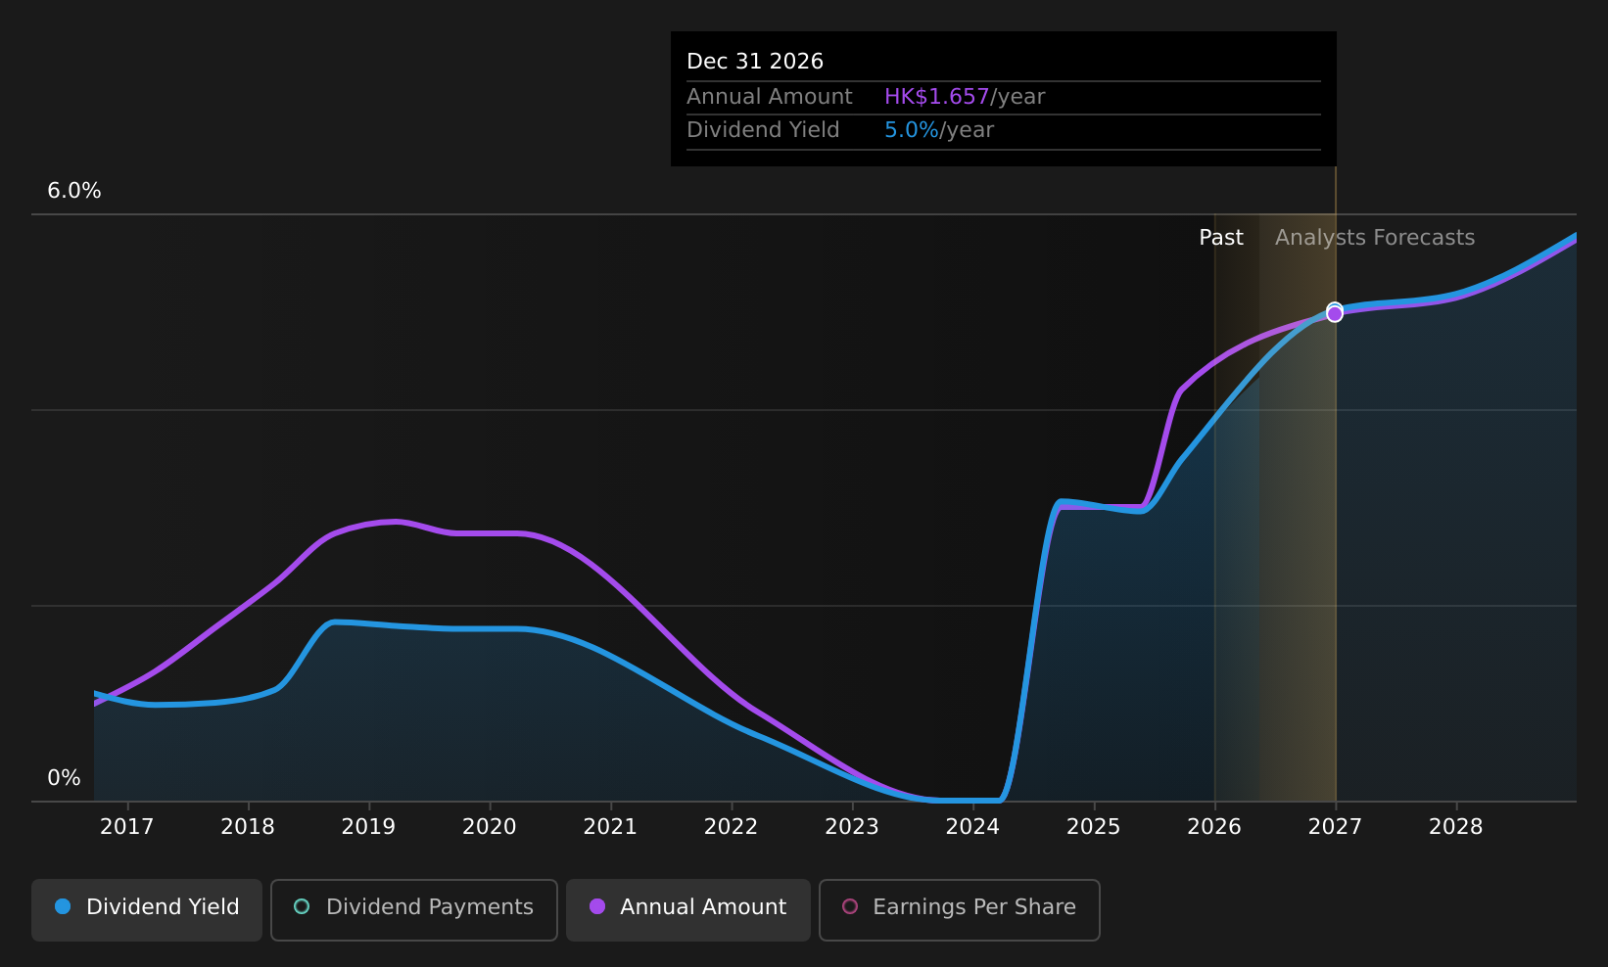Screen dimensions: 1608x967
Task: Click the 2023 x-axis year label
Action: point(852,827)
